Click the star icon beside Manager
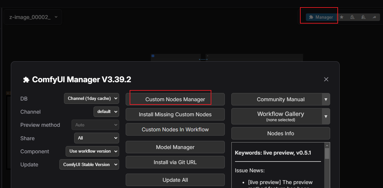 342,17
